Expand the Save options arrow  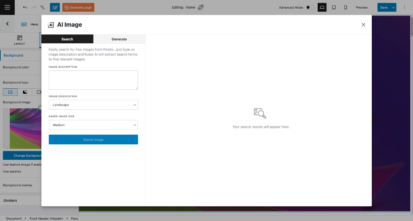(393, 7)
